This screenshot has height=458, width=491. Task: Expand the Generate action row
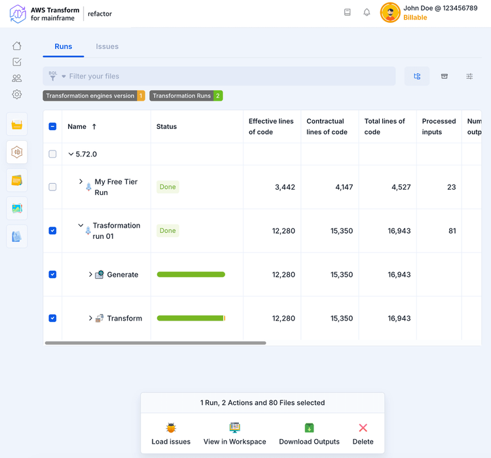pyautogui.click(x=90, y=275)
